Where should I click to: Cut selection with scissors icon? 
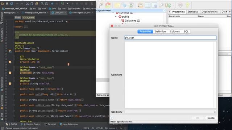point(27,4)
